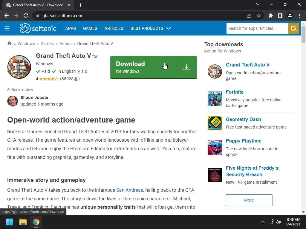Image resolution: width=306 pixels, height=229 pixels.
Task: Open the tab search dropdown arrow
Action: point(258,4)
